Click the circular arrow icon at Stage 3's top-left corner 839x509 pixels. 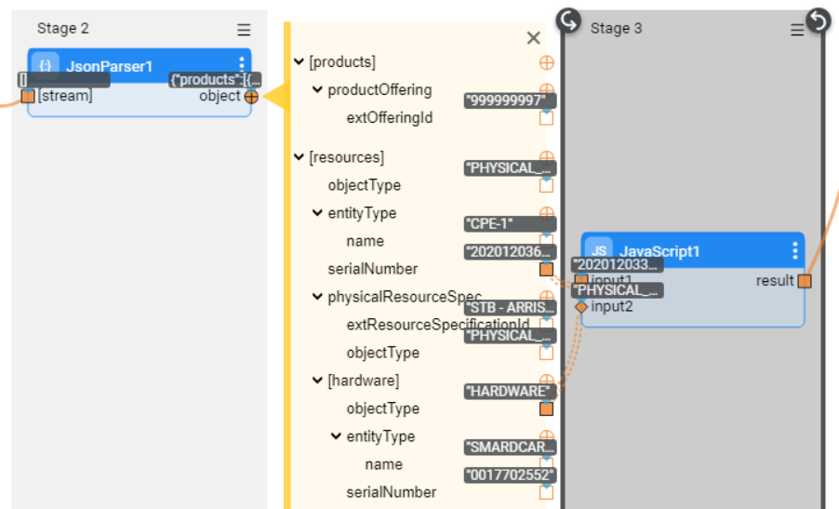pyautogui.click(x=568, y=20)
